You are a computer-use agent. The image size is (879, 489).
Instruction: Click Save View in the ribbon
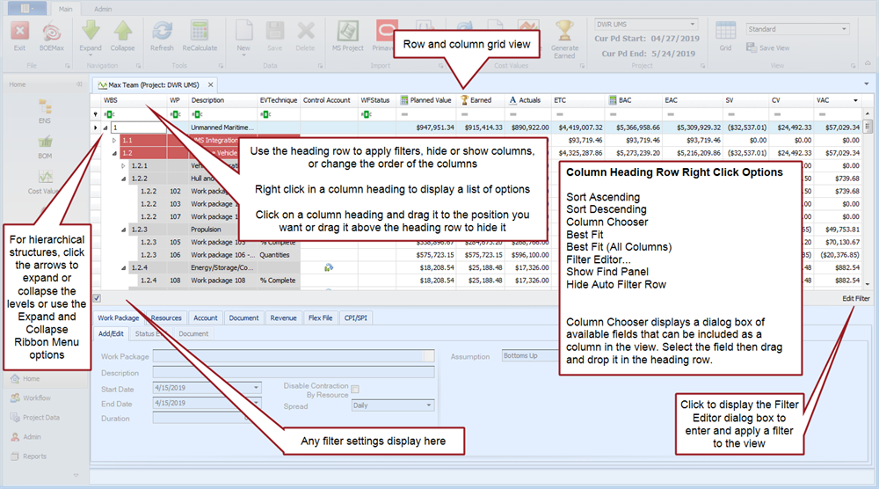click(768, 48)
